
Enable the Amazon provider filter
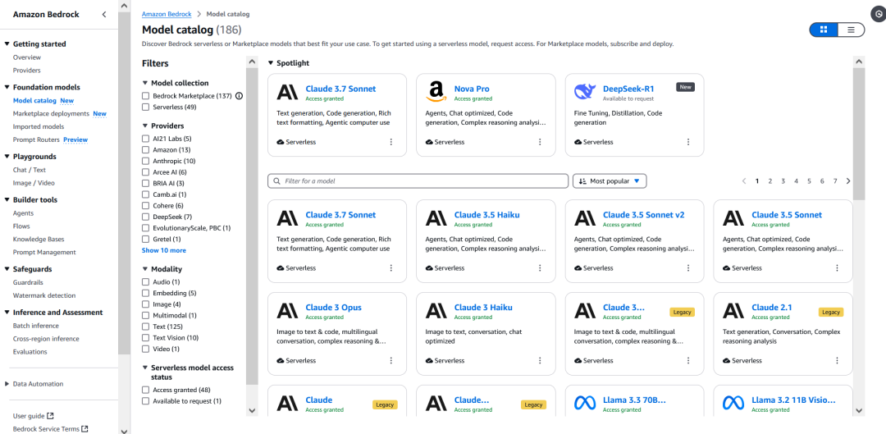click(x=146, y=150)
